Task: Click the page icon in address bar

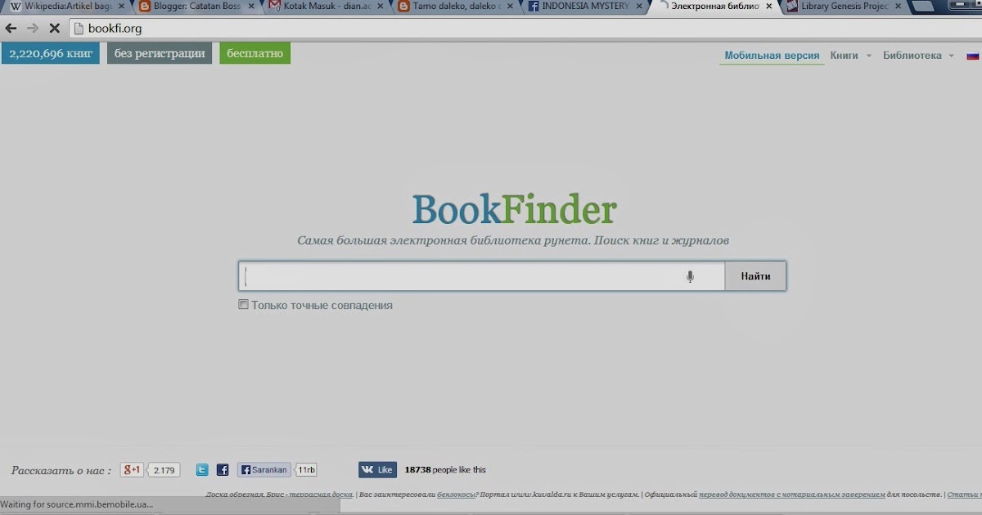Action: (79, 29)
